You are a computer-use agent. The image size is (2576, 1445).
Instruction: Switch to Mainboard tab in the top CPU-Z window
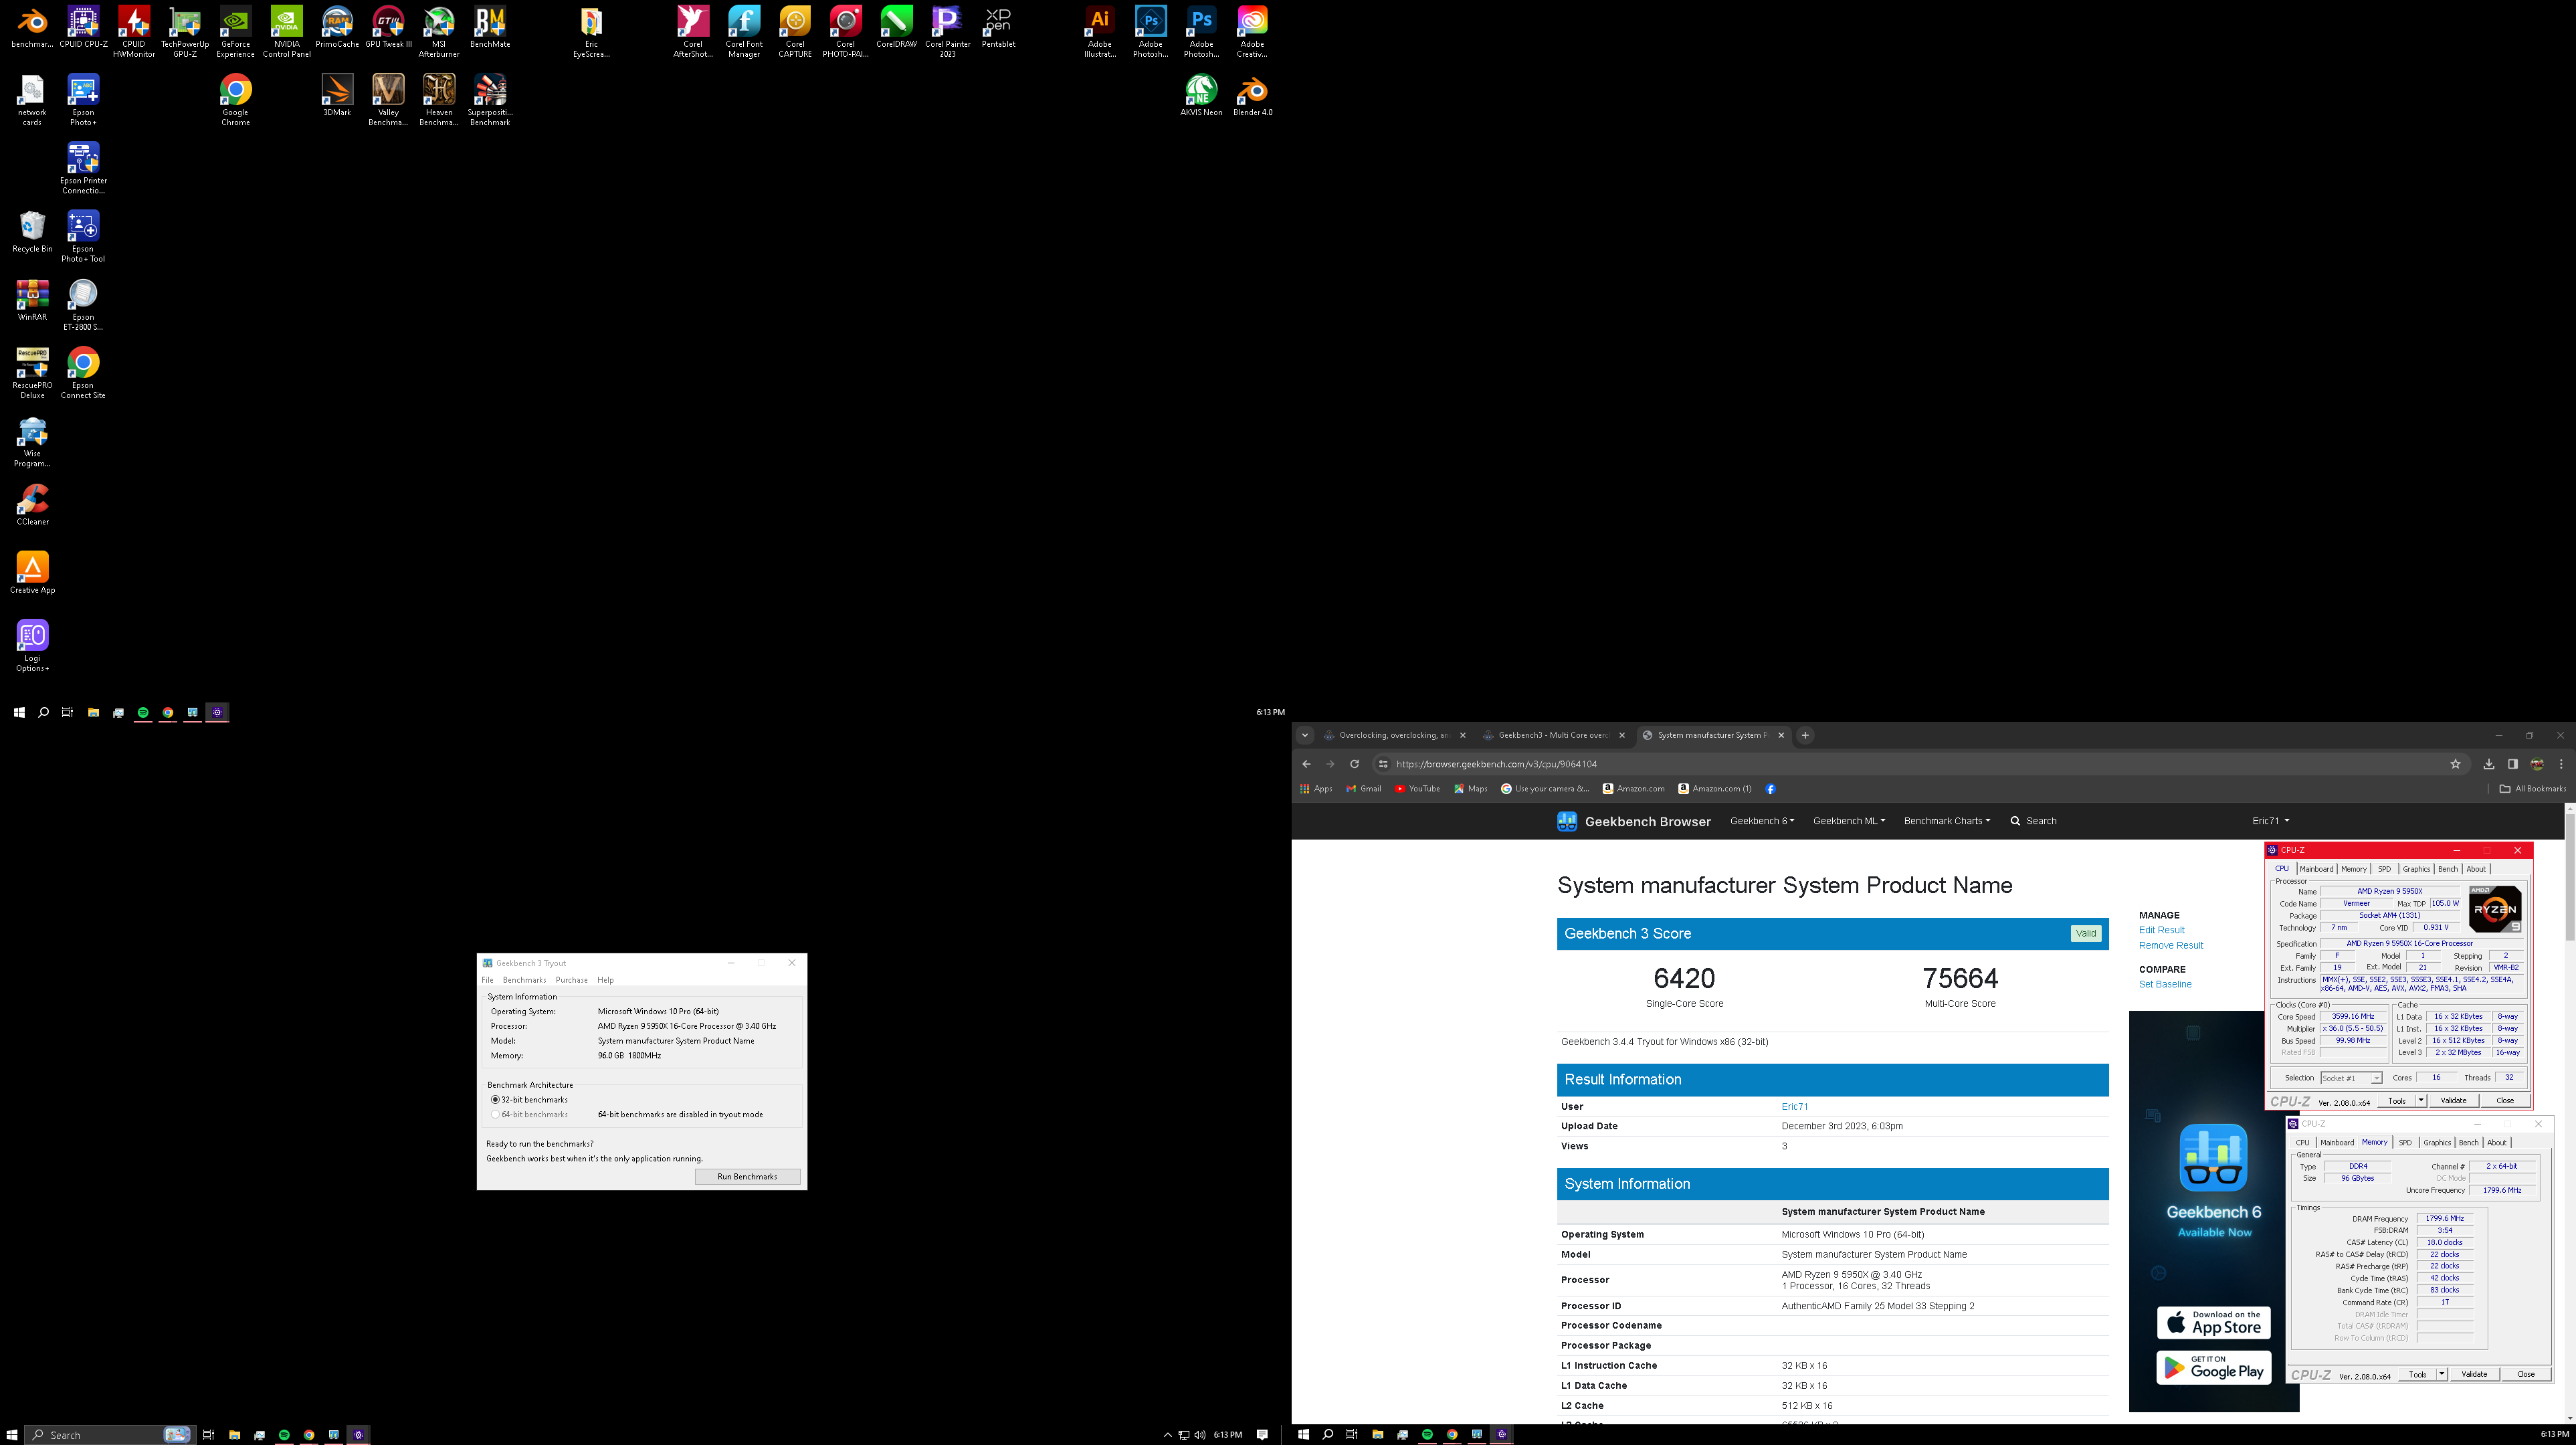click(x=2316, y=869)
